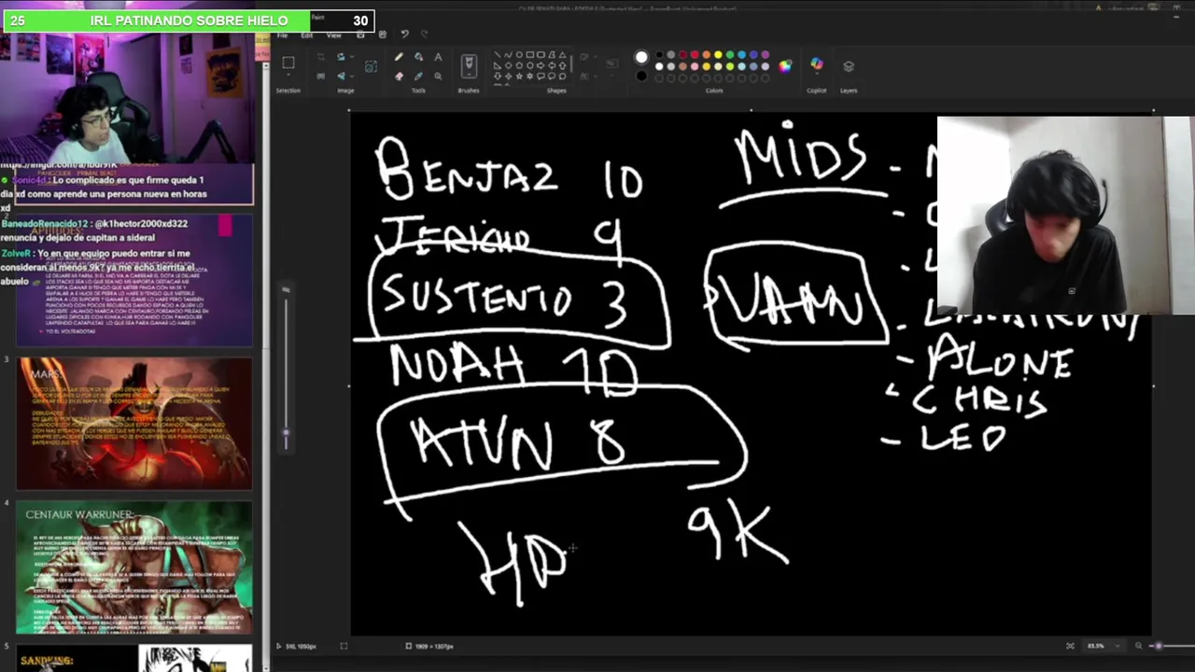Image resolution: width=1195 pixels, height=672 pixels.
Task: Click the Undo arrow
Action: [x=404, y=35]
